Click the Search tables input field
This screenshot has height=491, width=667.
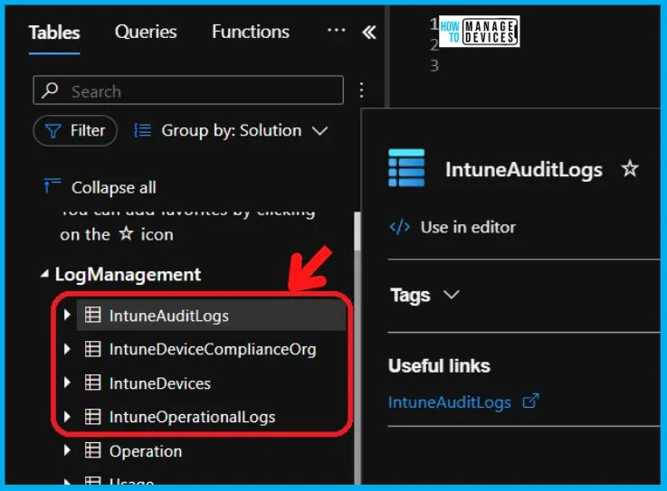tap(188, 90)
